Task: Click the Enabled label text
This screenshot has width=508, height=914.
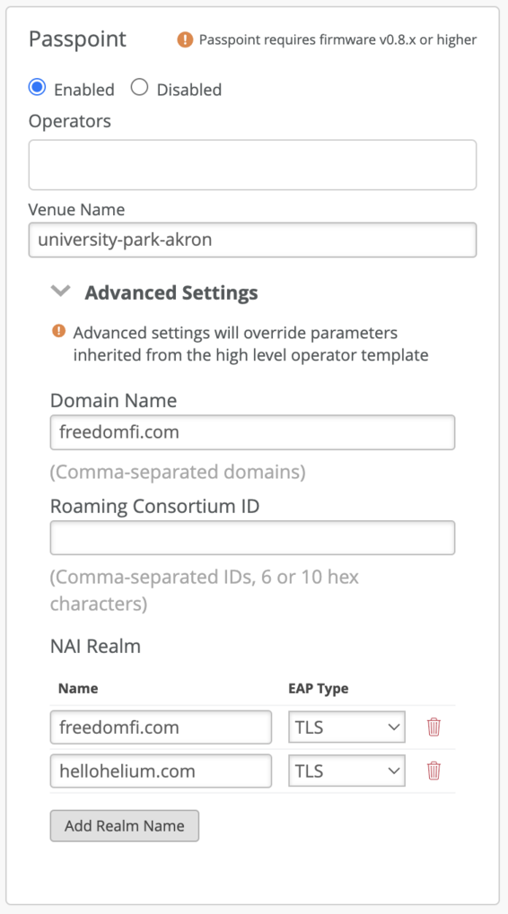Action: point(84,90)
